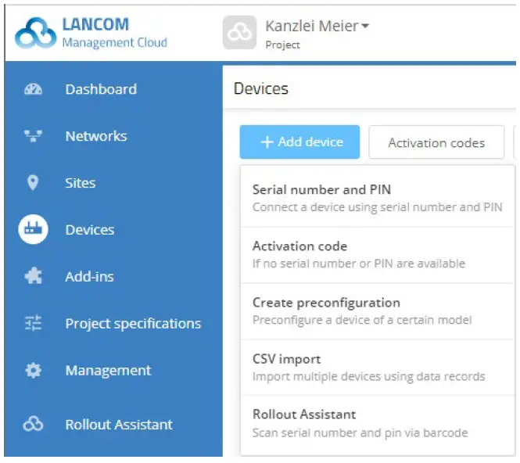The image size is (520, 463).
Task: Click the Dashboard gauge icon
Action: (x=33, y=89)
